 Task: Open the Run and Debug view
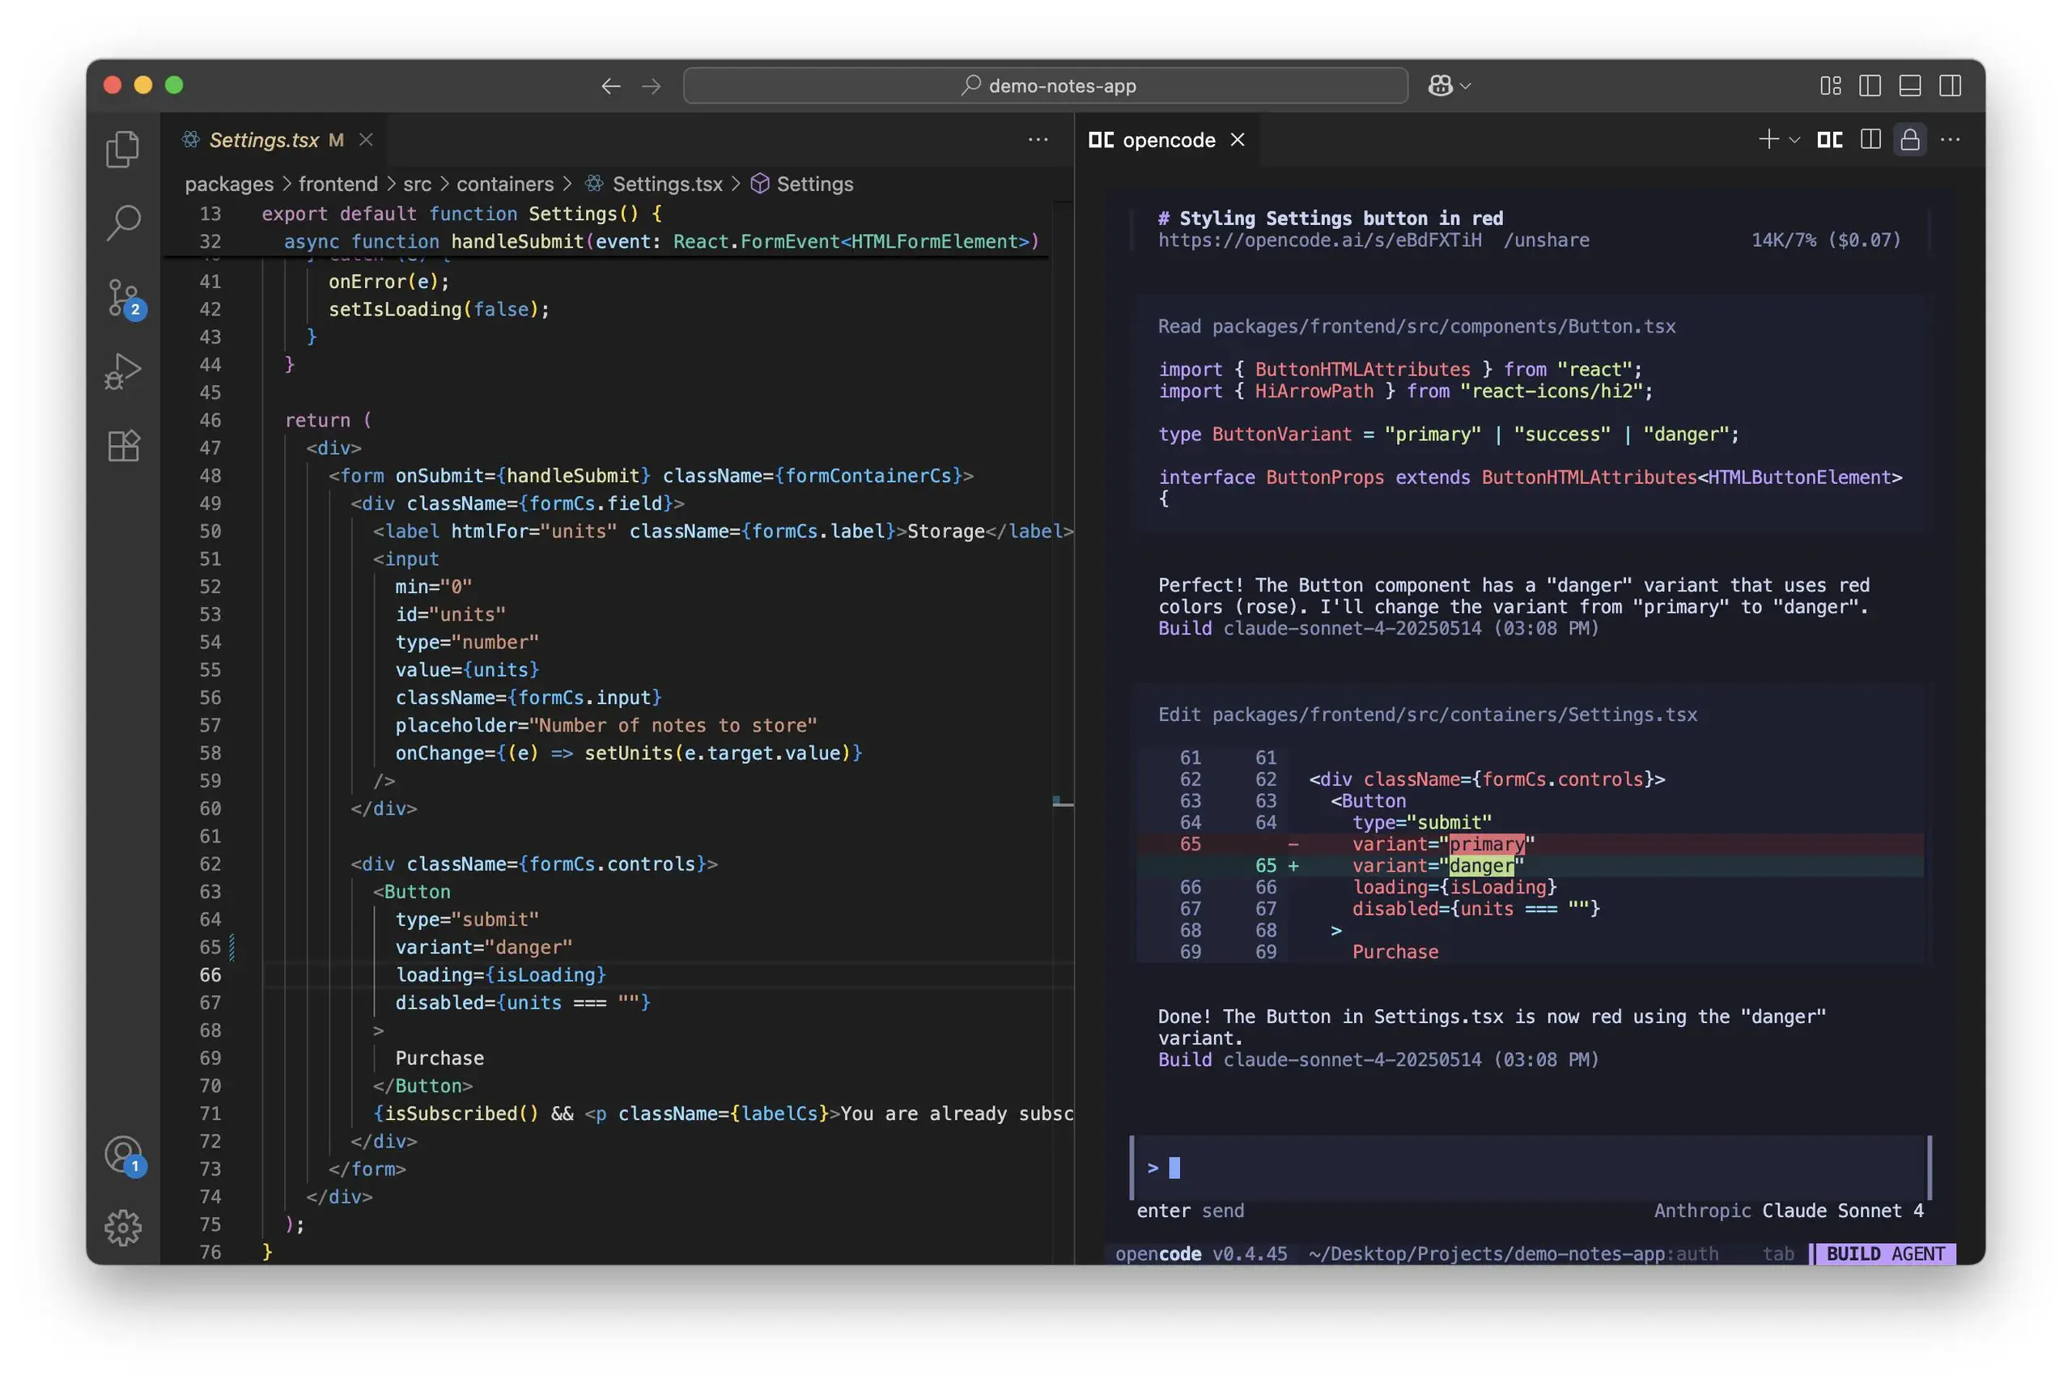point(122,371)
